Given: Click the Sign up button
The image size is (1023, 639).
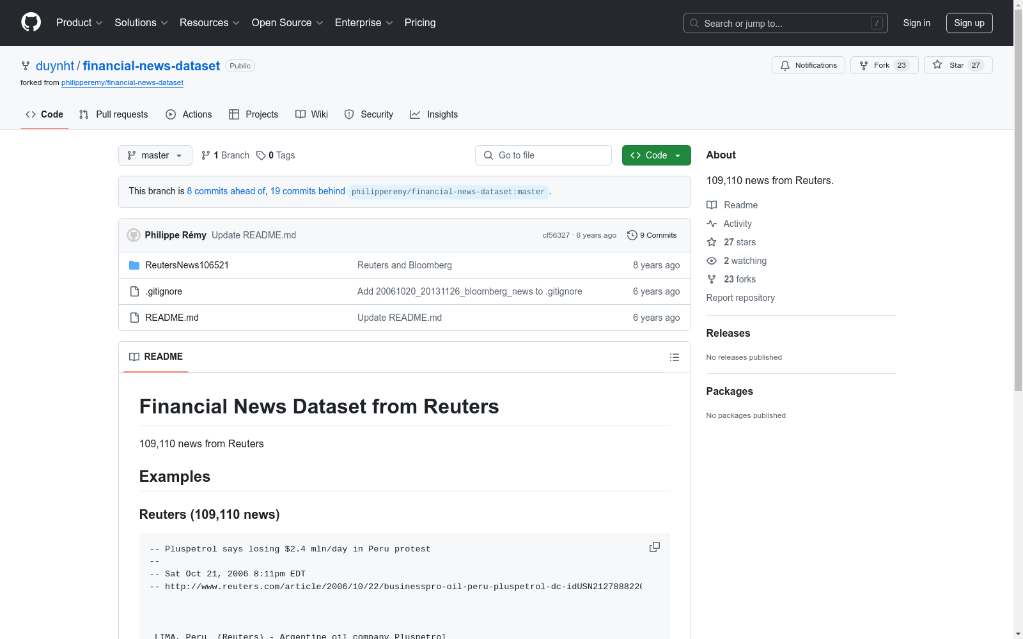Looking at the screenshot, I should tap(969, 22).
